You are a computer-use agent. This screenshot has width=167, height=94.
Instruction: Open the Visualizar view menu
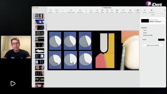click(50, 11)
